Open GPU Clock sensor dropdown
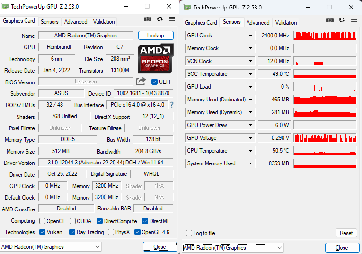Screen dimensions: 362x254 [x=250, y=36]
